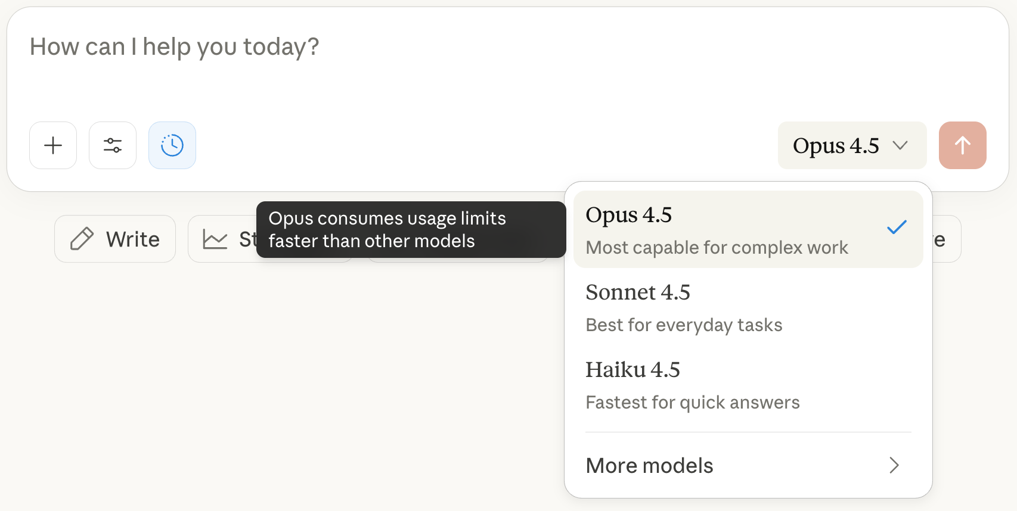Click the 'Best for everyday tasks' description
This screenshot has width=1017, height=511.
tap(684, 325)
